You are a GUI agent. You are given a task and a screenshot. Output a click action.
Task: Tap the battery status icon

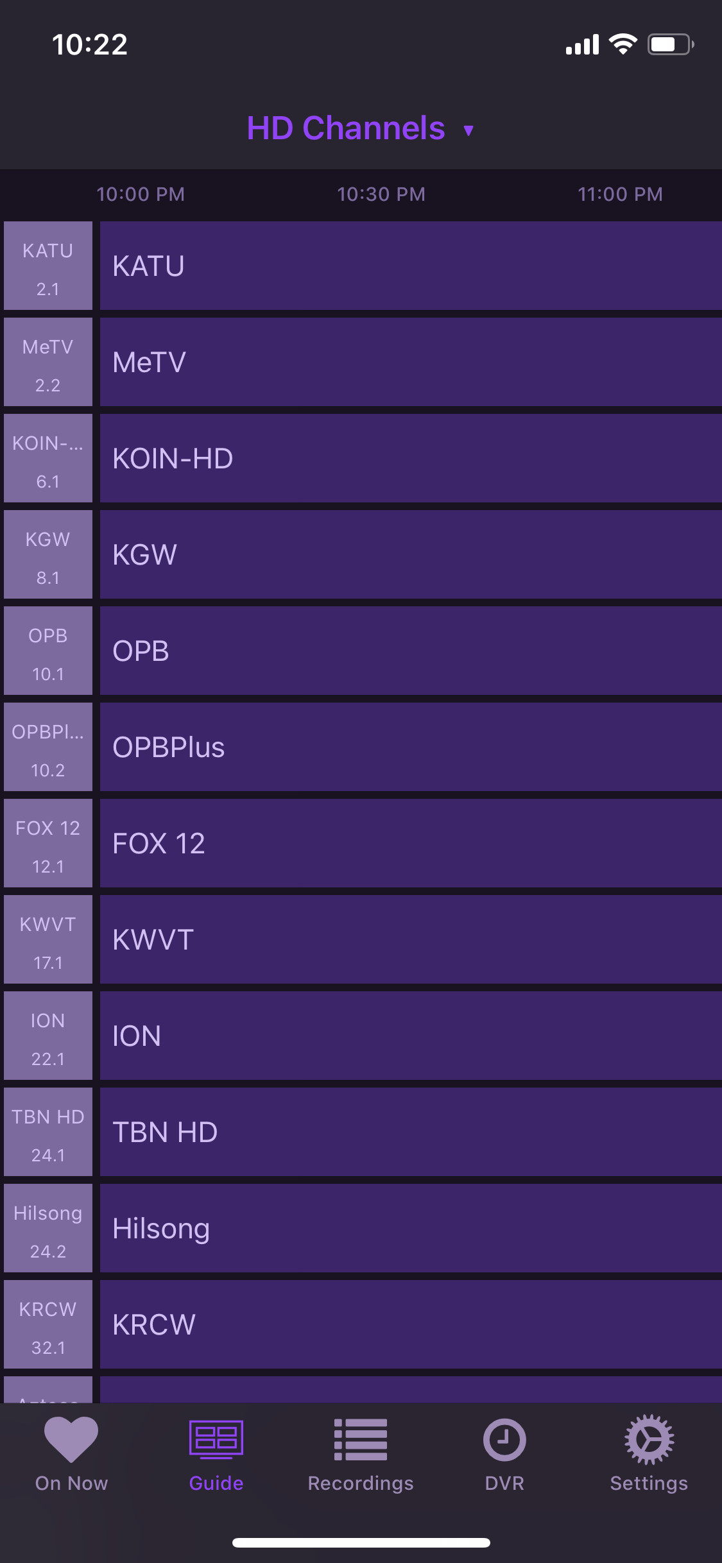click(670, 44)
